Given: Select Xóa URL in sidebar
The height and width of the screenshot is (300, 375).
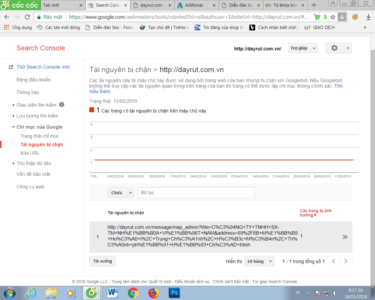Looking at the screenshot, I should pos(30,153).
